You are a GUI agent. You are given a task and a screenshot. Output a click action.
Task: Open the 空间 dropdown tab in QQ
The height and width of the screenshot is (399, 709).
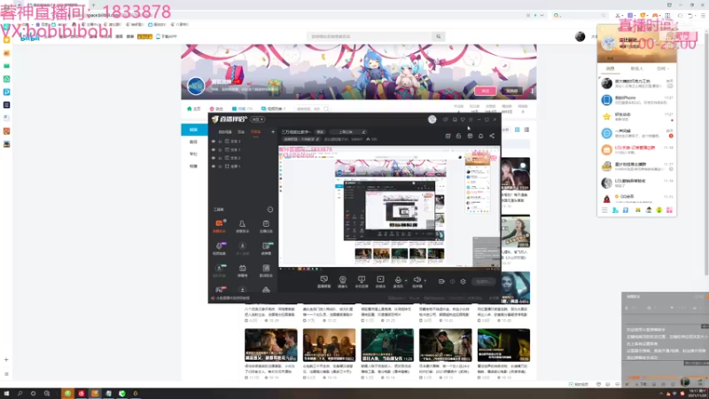[662, 69]
